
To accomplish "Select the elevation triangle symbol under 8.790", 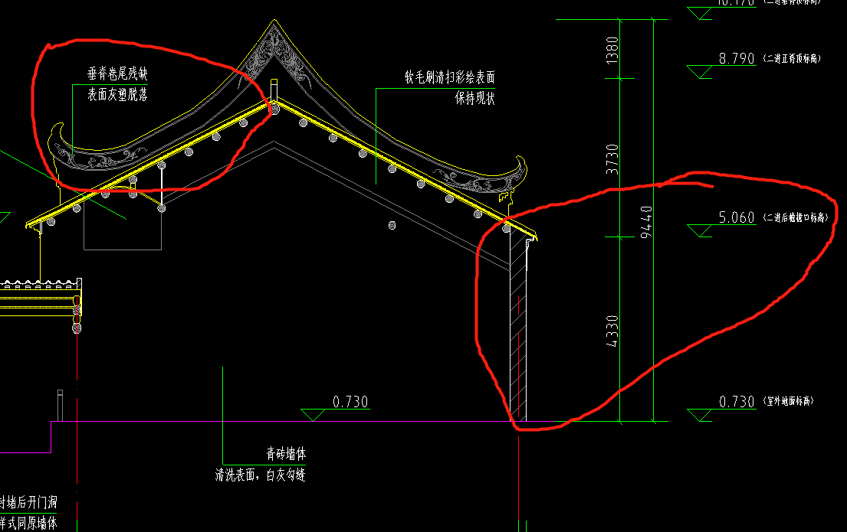I will coord(700,72).
